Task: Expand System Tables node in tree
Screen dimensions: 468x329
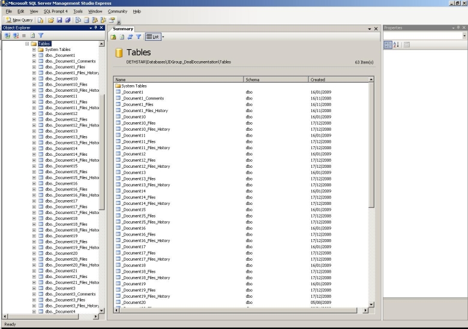Action: [x=34, y=50]
